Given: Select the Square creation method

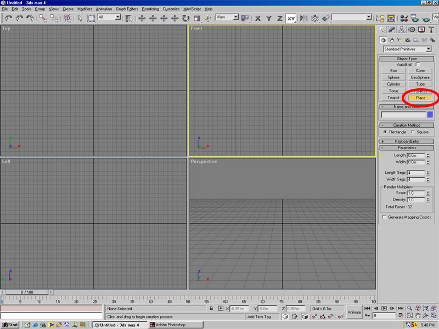Looking at the screenshot, I should pos(413,132).
